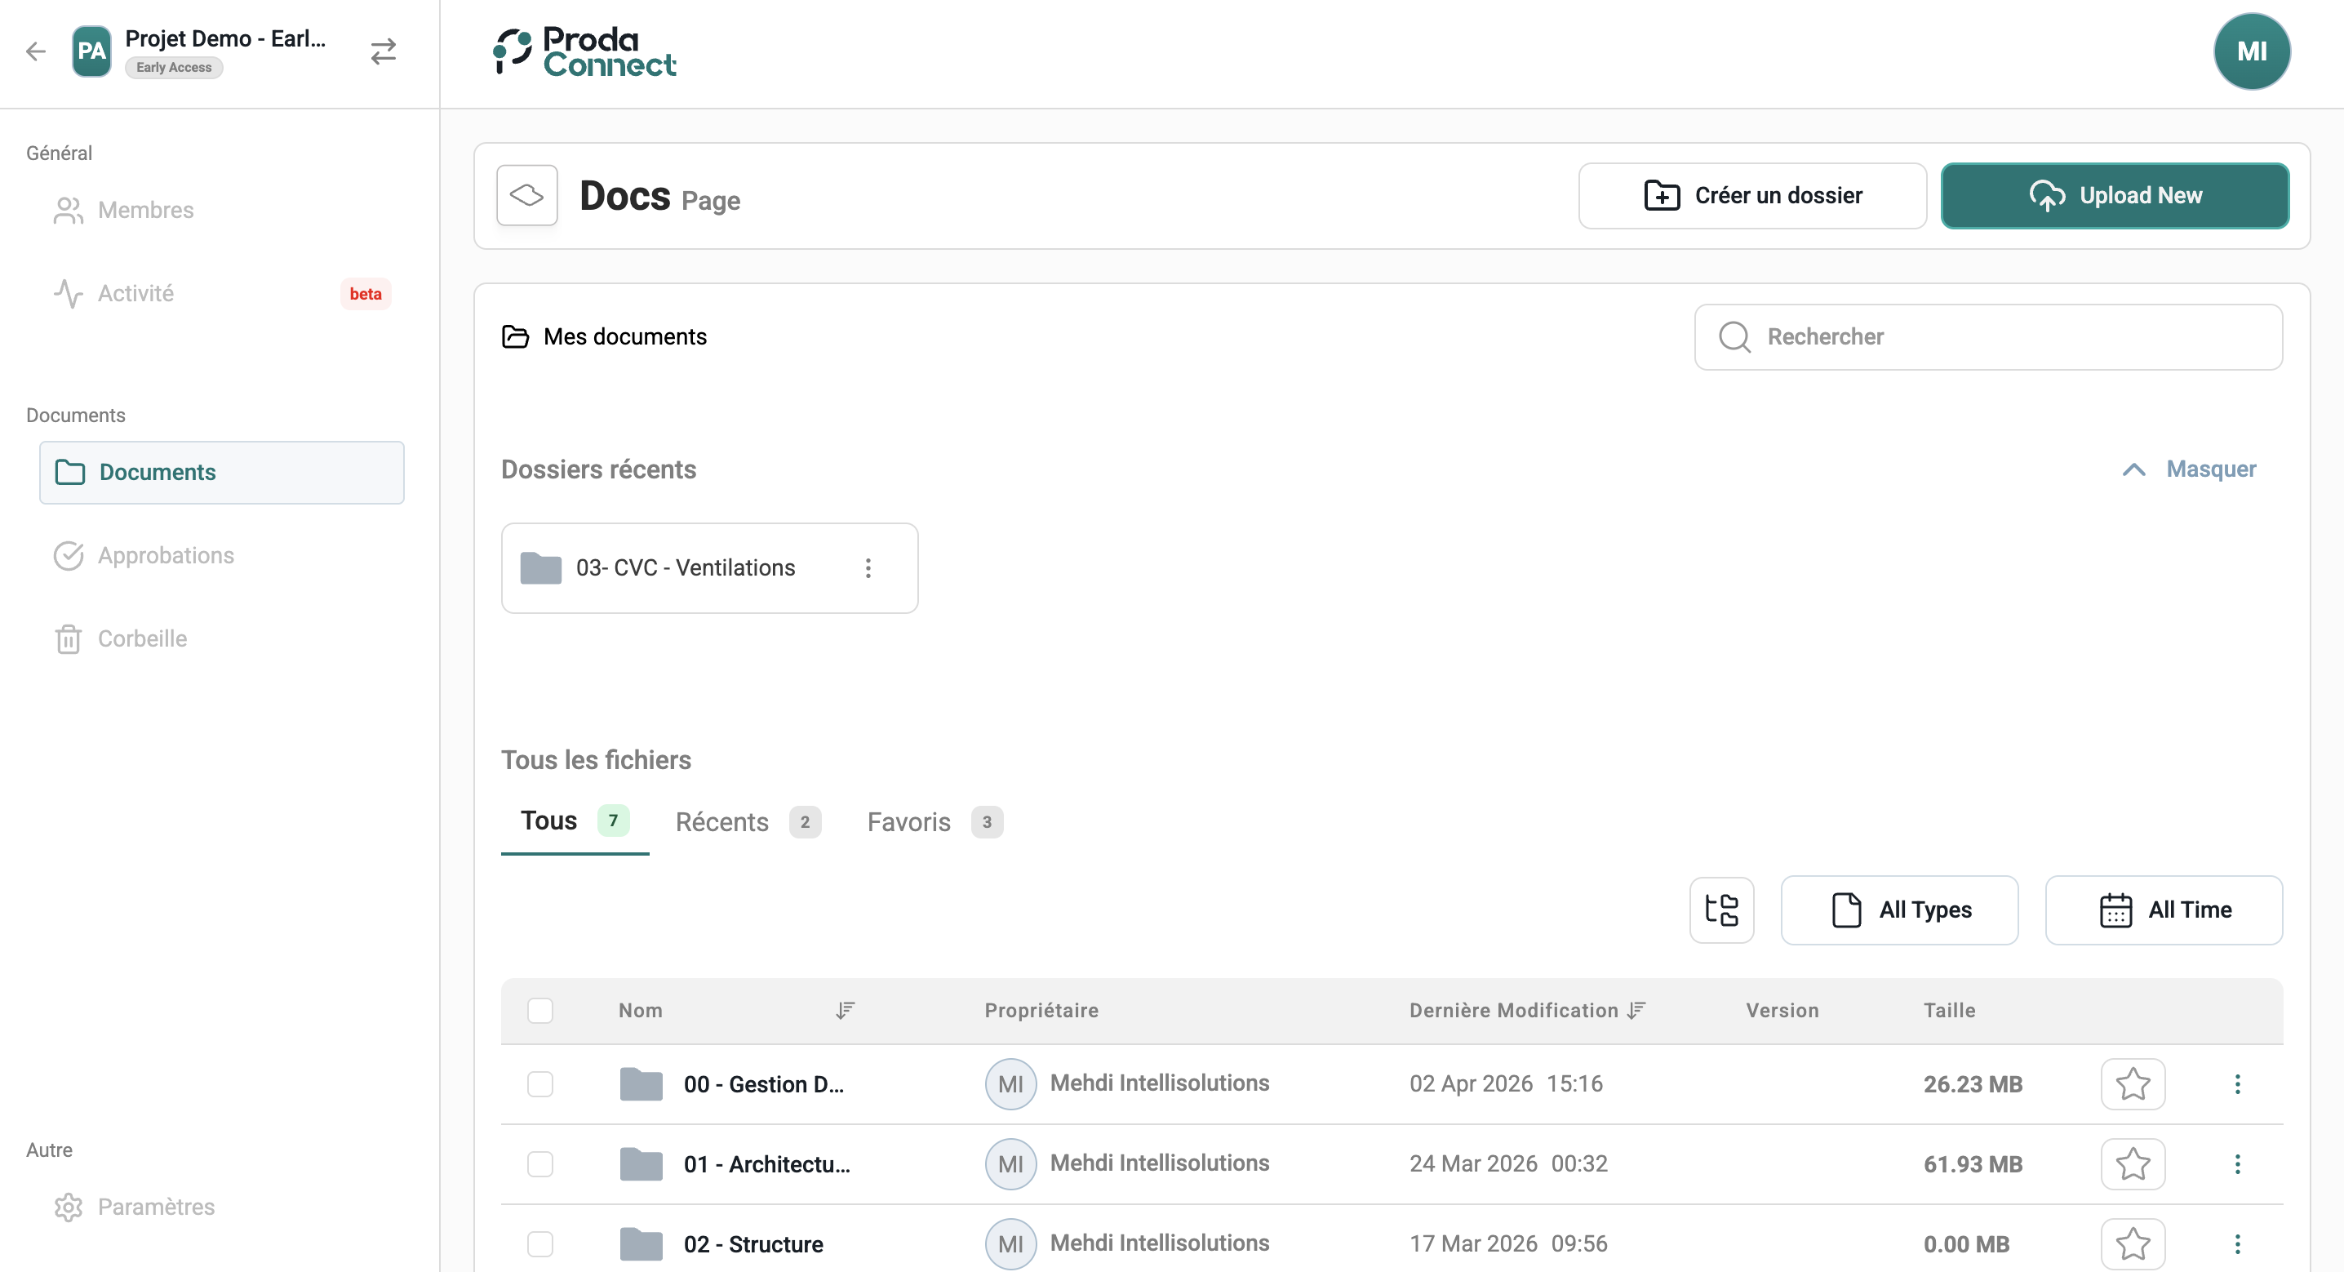Viewport: 2344px width, 1272px height.
Task: Click the 61.93 MB size value
Action: [1973, 1163]
